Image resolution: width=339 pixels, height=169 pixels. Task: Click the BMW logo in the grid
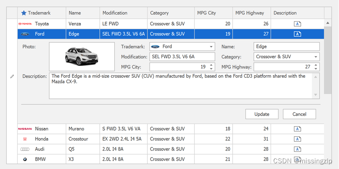25,159
